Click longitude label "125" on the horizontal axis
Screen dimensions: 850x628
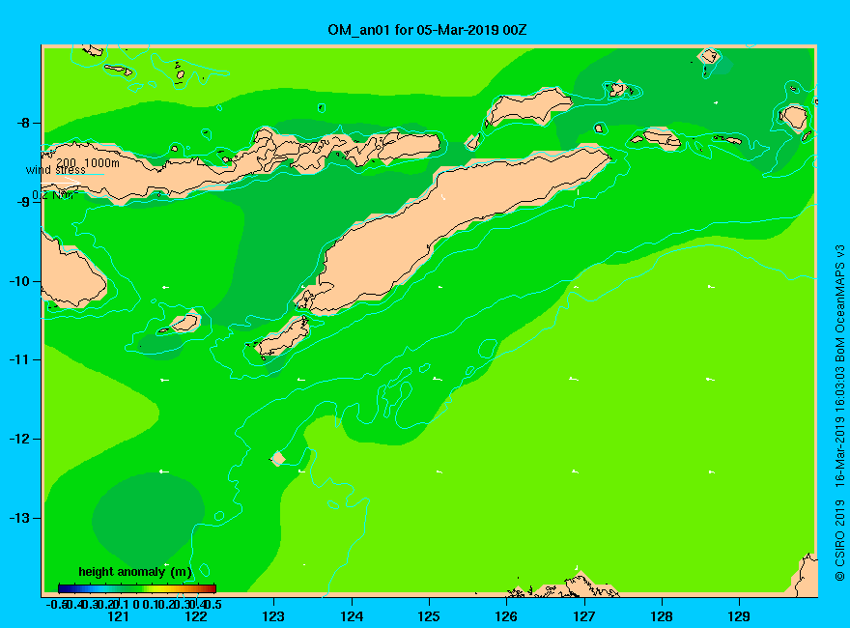(429, 616)
